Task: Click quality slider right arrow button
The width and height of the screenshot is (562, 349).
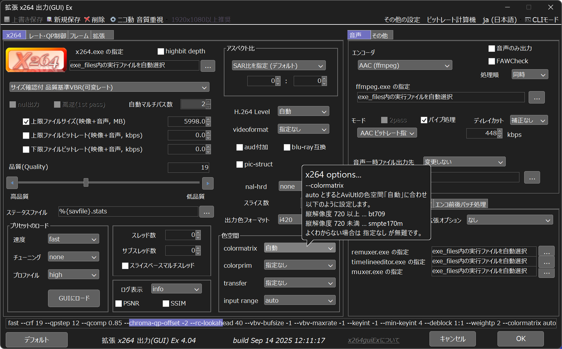Action: pos(207,183)
